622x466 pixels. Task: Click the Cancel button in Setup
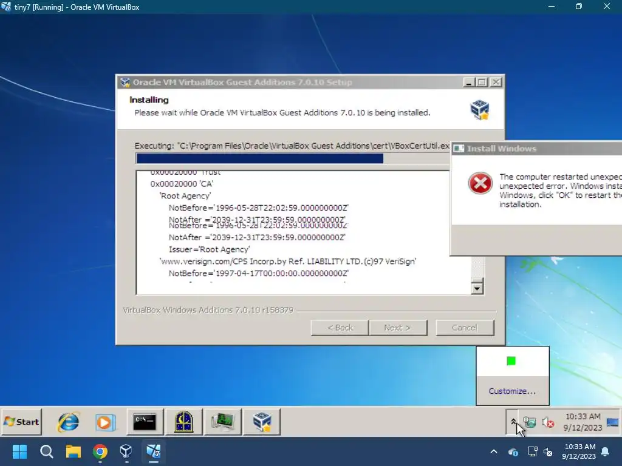click(x=465, y=328)
